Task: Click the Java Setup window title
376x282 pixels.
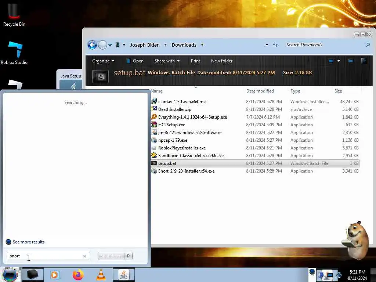Action: pos(71,76)
